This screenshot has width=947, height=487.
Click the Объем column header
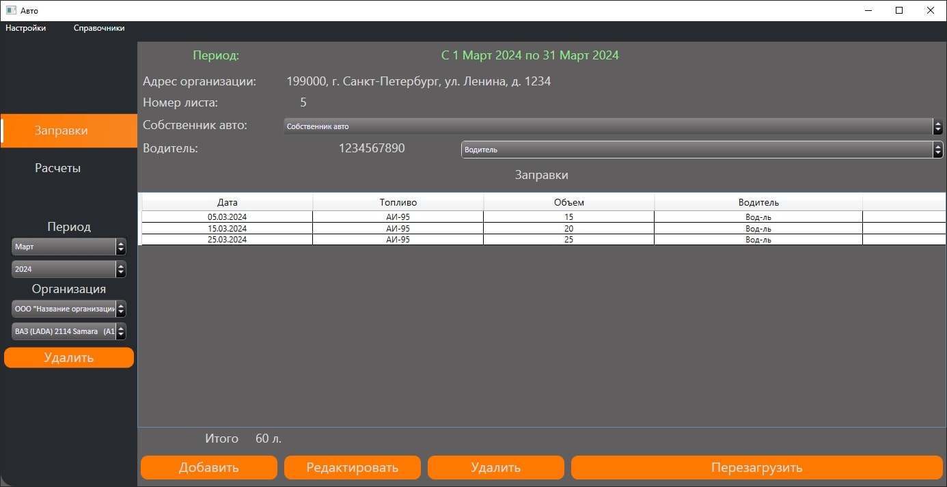click(x=568, y=202)
